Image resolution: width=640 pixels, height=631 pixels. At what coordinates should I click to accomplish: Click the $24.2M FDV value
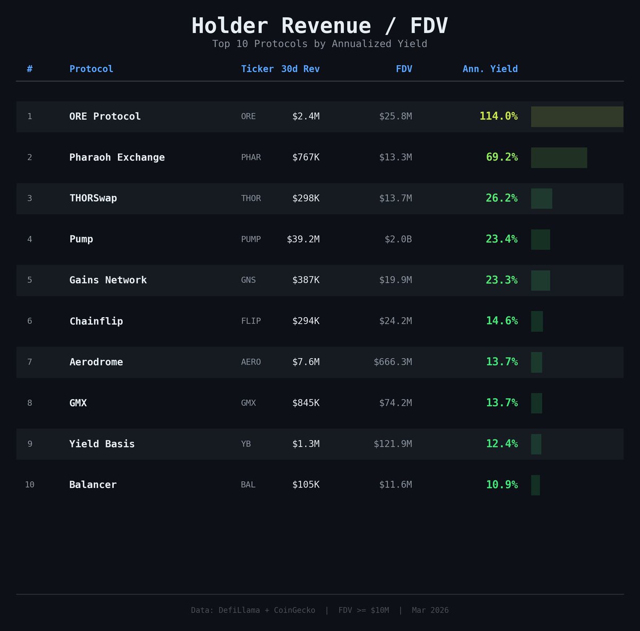[x=395, y=321]
